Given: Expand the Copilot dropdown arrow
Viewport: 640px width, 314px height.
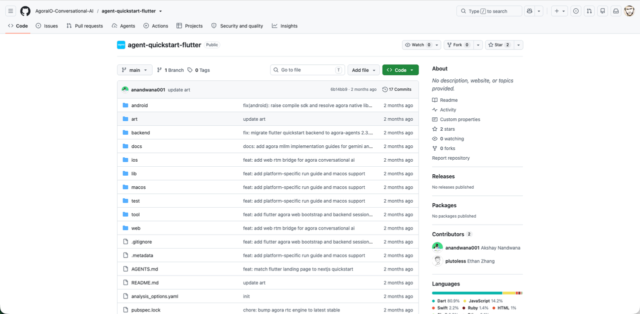Looking at the screenshot, I should click(x=539, y=11).
